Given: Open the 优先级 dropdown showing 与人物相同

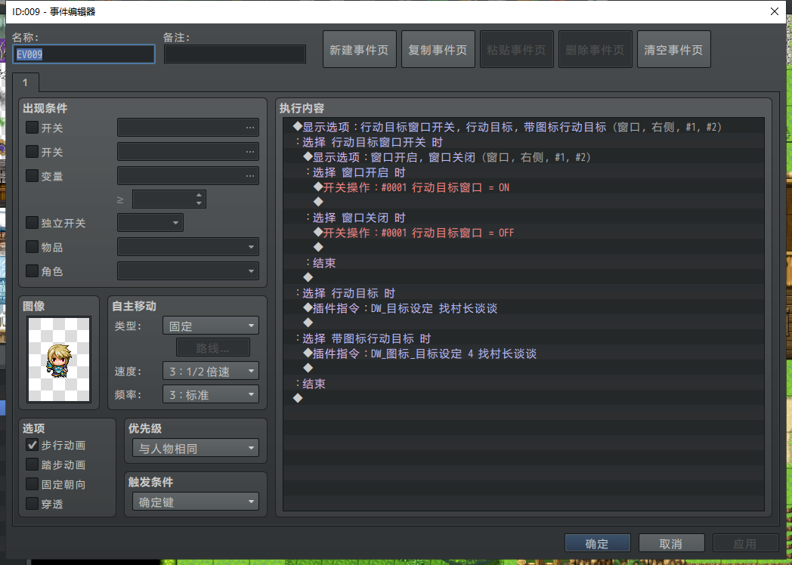Looking at the screenshot, I should 196,448.
